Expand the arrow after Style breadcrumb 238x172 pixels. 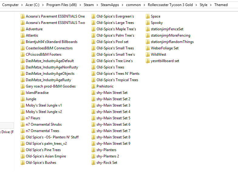coord(210,5)
